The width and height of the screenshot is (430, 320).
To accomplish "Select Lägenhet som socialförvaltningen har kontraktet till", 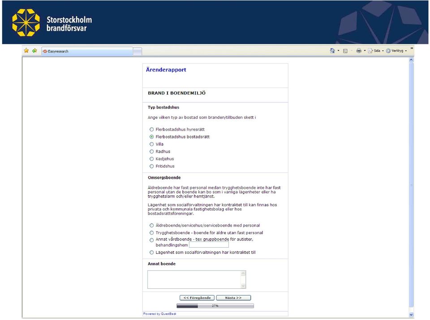I will click(152, 253).
